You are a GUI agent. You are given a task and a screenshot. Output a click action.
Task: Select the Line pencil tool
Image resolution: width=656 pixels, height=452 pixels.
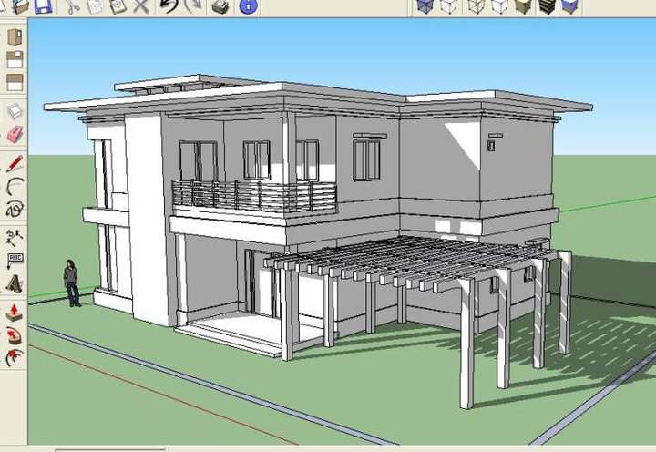(15, 163)
